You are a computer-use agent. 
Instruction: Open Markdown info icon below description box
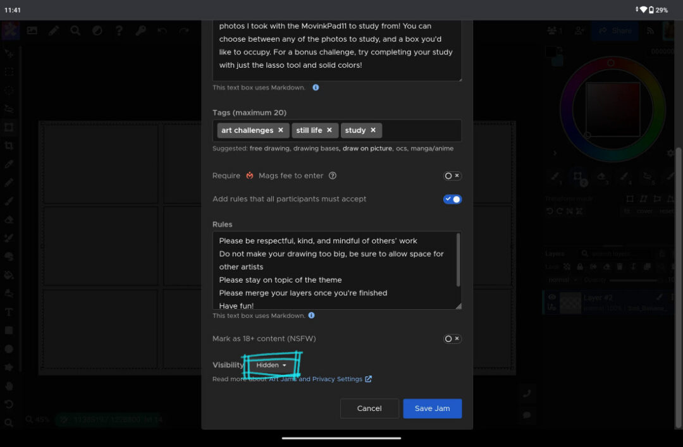coord(316,88)
